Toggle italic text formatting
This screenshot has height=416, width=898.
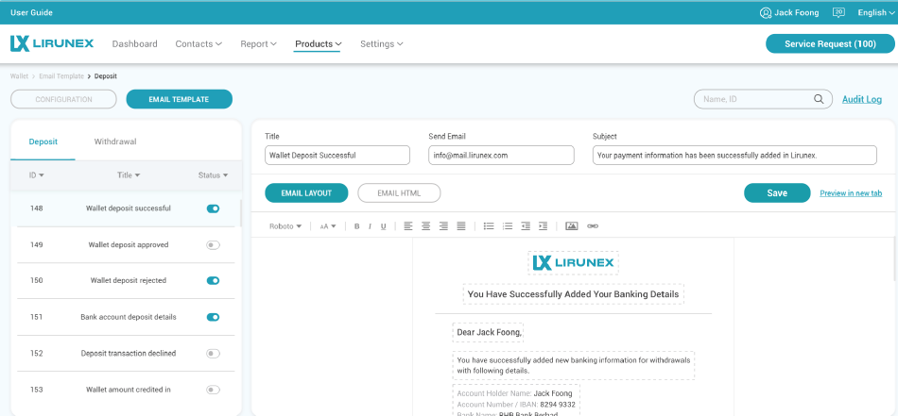370,226
